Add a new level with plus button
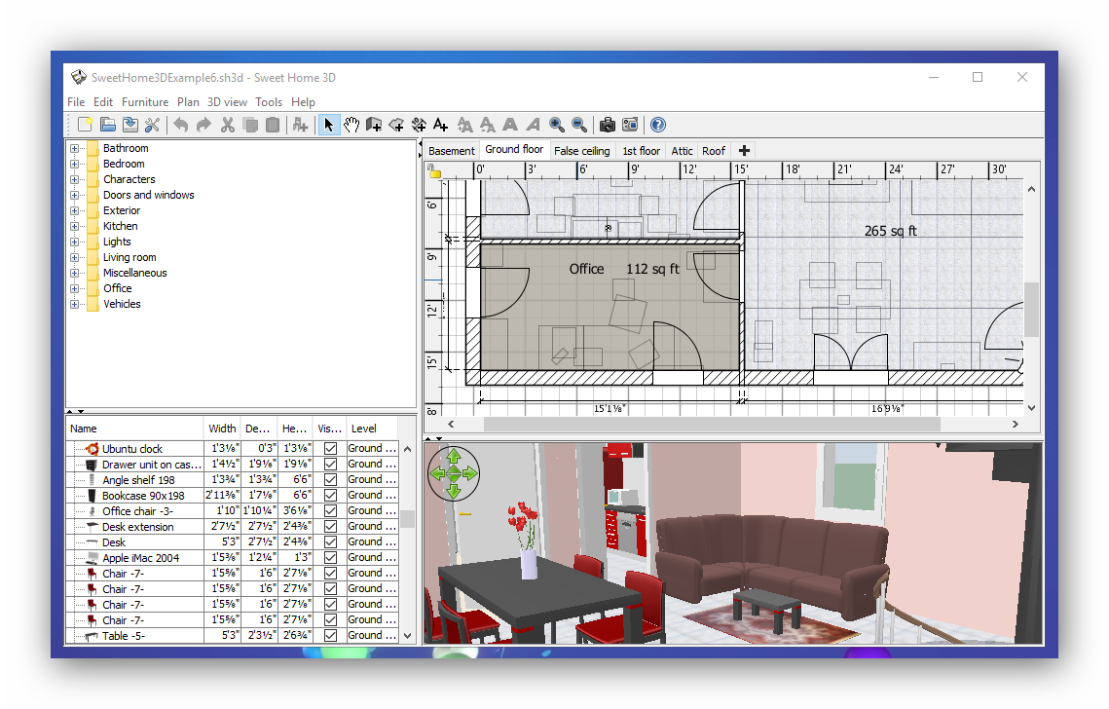Viewport: 1109px width, 709px height. (x=744, y=151)
